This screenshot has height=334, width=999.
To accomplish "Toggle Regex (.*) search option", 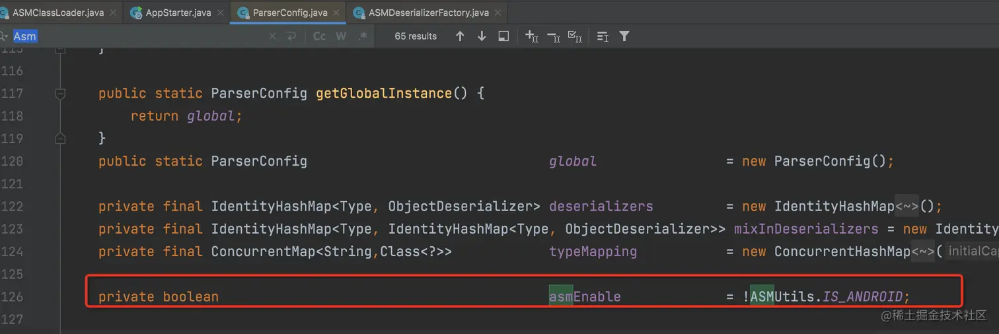I will coord(362,36).
